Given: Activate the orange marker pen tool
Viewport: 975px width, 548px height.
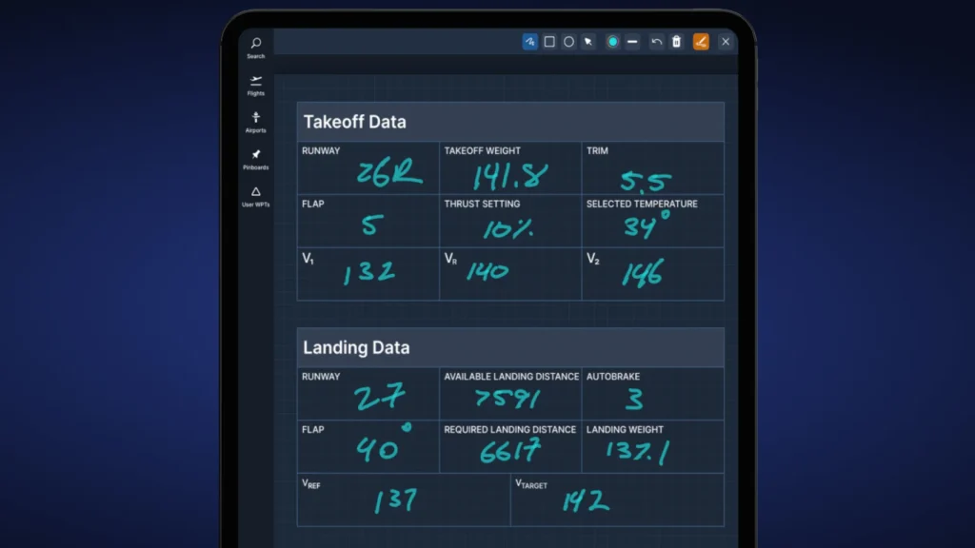Looking at the screenshot, I should tap(702, 42).
